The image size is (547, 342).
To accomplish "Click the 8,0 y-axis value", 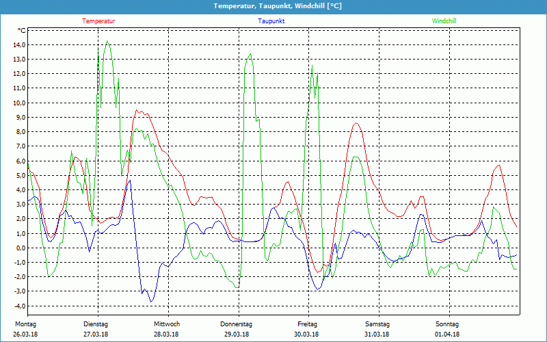I will pyautogui.click(x=21, y=132).
